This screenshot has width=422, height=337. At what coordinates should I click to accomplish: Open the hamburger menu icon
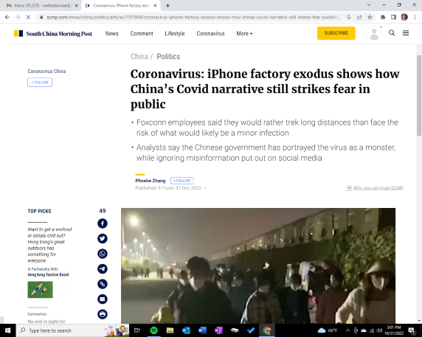pos(406,32)
